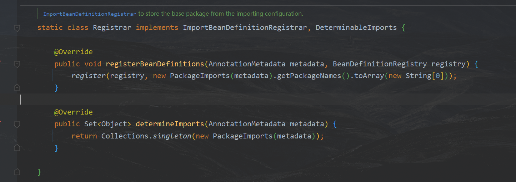Click override gutter icon beside determineImports
This screenshot has width=516, height=182.
pyautogui.click(x=1, y=121)
